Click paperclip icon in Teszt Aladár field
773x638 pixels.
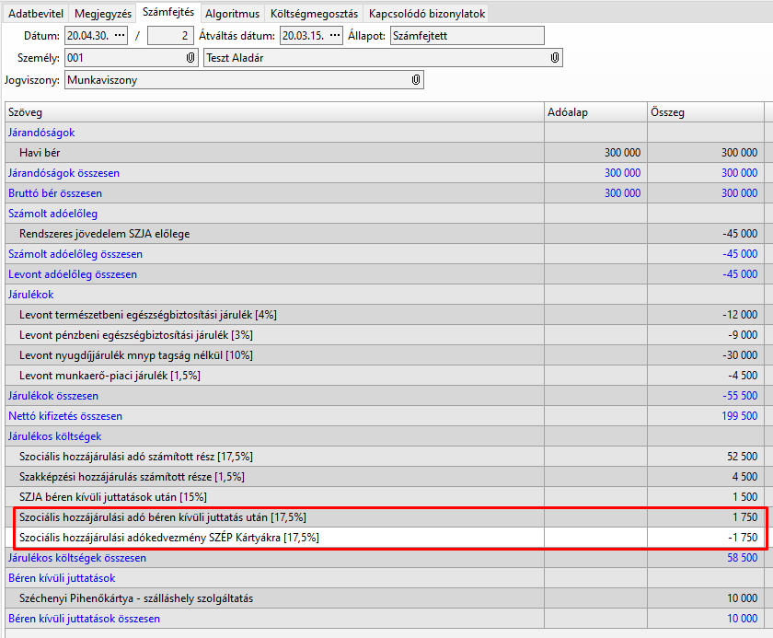click(x=555, y=58)
